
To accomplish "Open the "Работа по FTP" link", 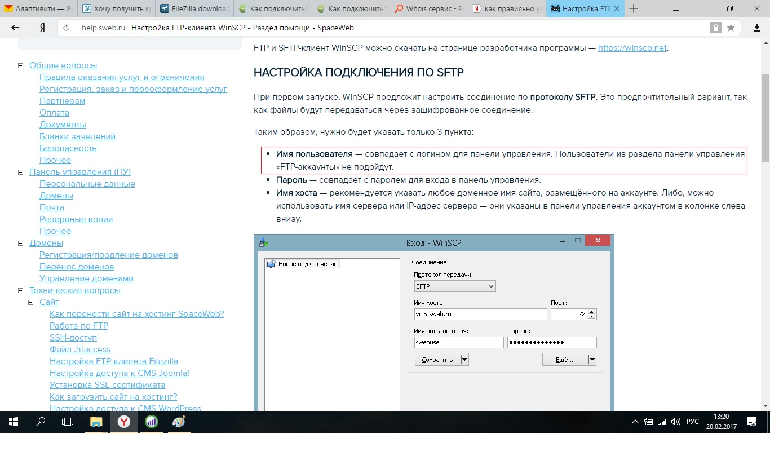I will (x=79, y=326).
